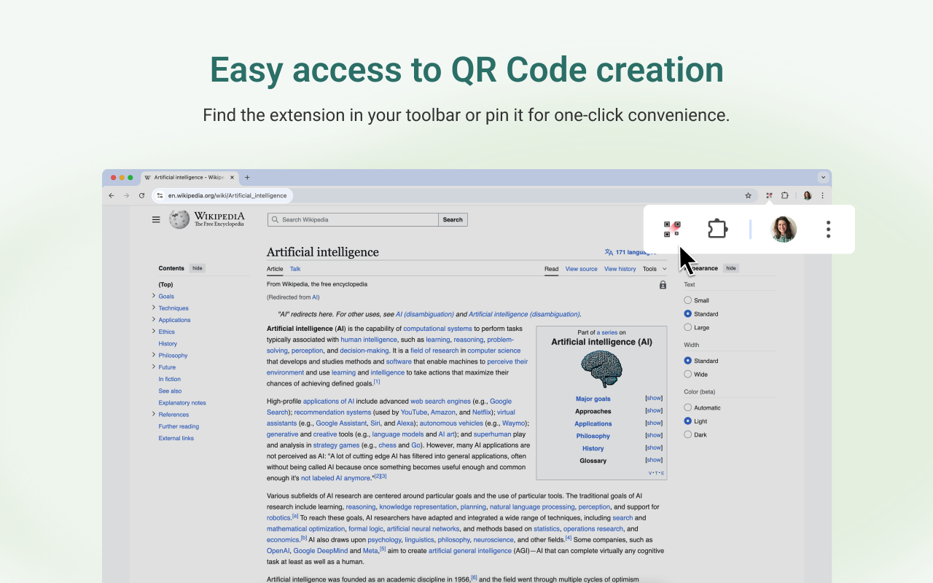
Task: Click the page reload icon
Action: 141,195
